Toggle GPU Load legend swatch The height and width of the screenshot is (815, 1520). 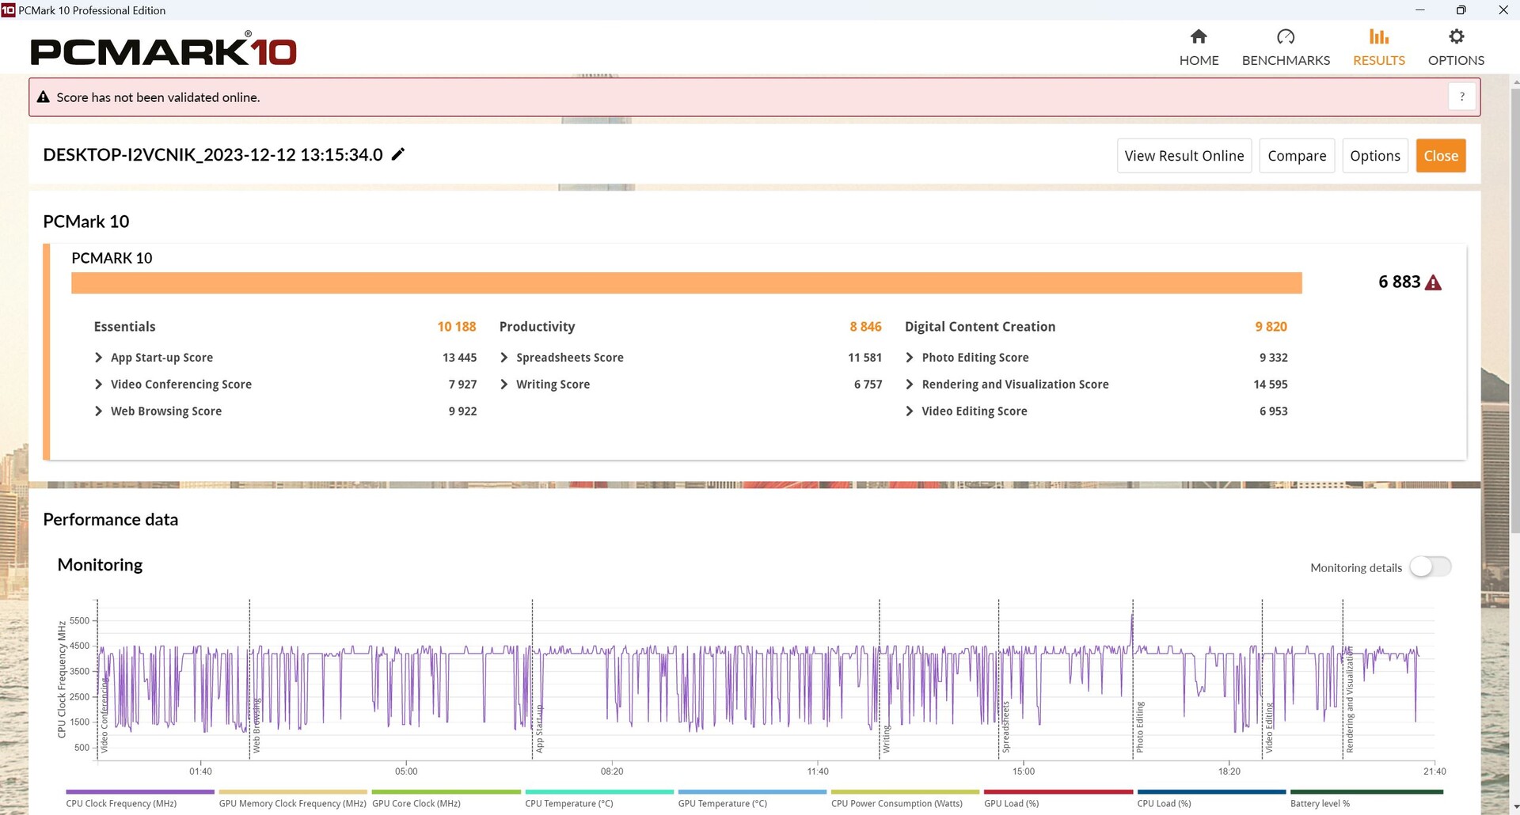point(1058,791)
